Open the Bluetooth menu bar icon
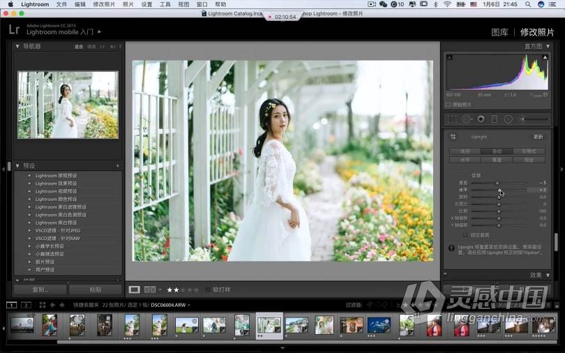 pyautogui.click(x=435, y=4)
